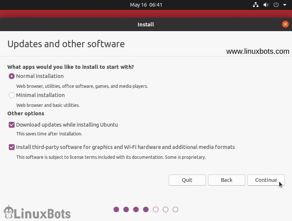Click the Install window title text

coord(146,24)
